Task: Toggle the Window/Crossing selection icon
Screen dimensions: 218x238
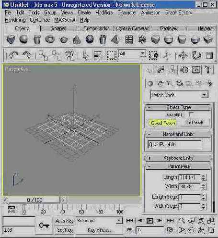Action: [153, 55]
